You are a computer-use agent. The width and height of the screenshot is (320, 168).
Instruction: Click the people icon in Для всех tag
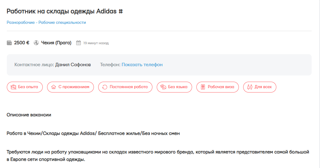click(x=250, y=87)
